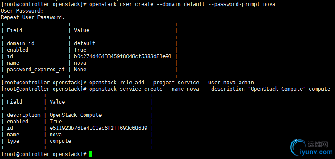The image size is (335, 159).
Task: Click the name value "nova" in service table
Action: pos(56,135)
